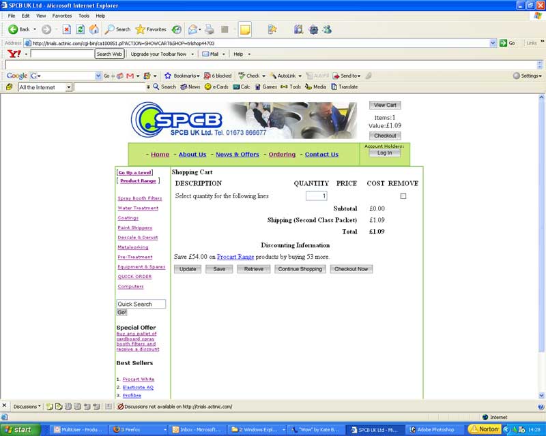Click the Refresh page icon
This screenshot has width=546, height=436.
80,29
